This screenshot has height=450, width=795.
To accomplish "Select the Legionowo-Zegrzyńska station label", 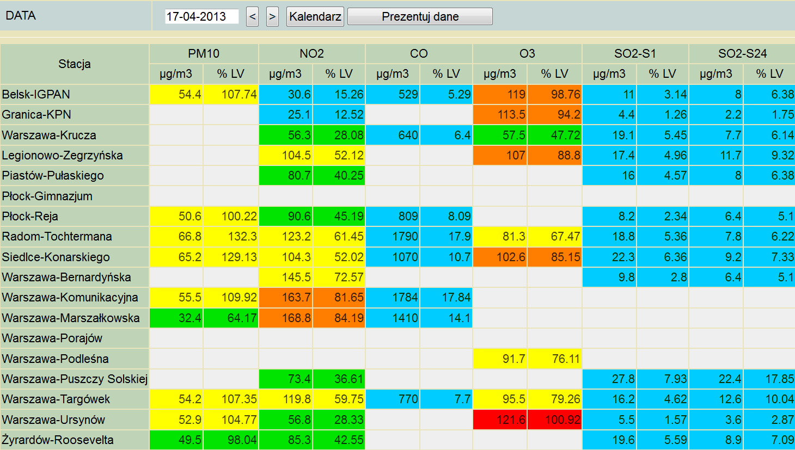I will point(75,155).
